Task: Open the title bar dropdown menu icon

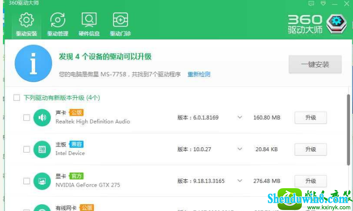Action: [x=323, y=3]
